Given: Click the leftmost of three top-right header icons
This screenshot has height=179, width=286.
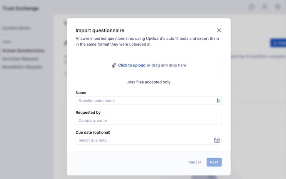Looking at the screenshot, I should coord(252,7).
